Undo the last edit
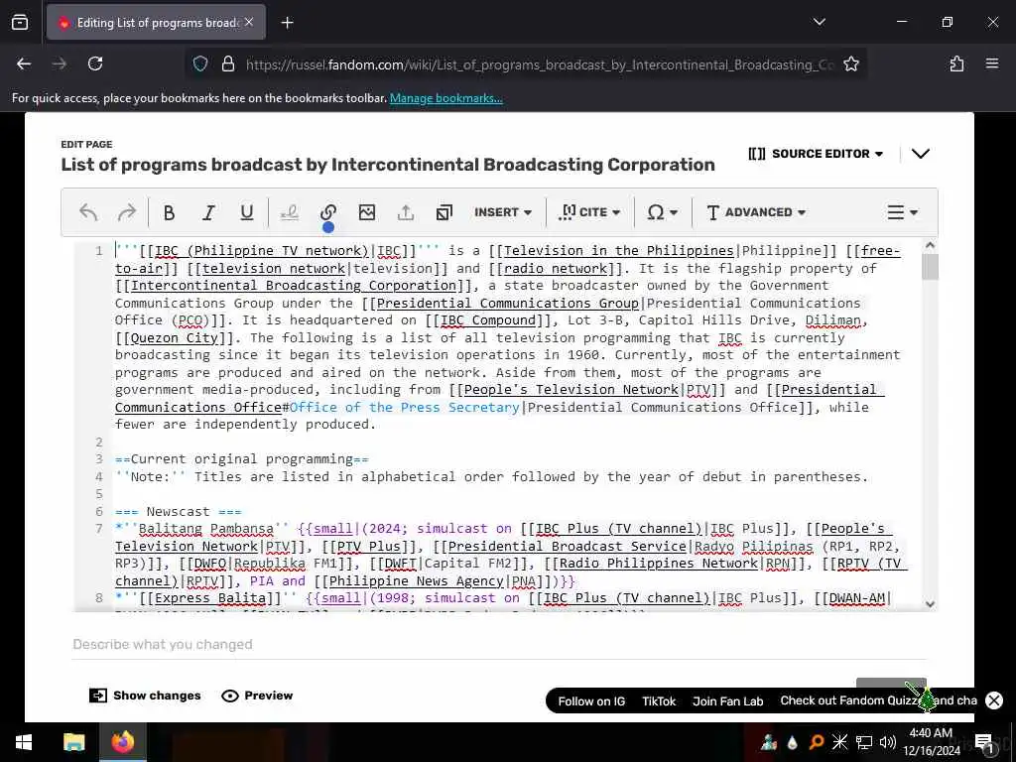This screenshot has width=1016, height=762. click(x=88, y=212)
